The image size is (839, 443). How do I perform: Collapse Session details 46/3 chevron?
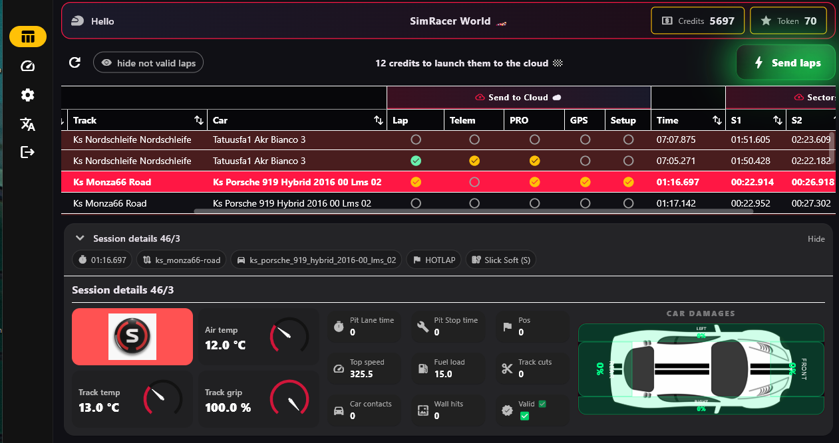click(x=81, y=238)
